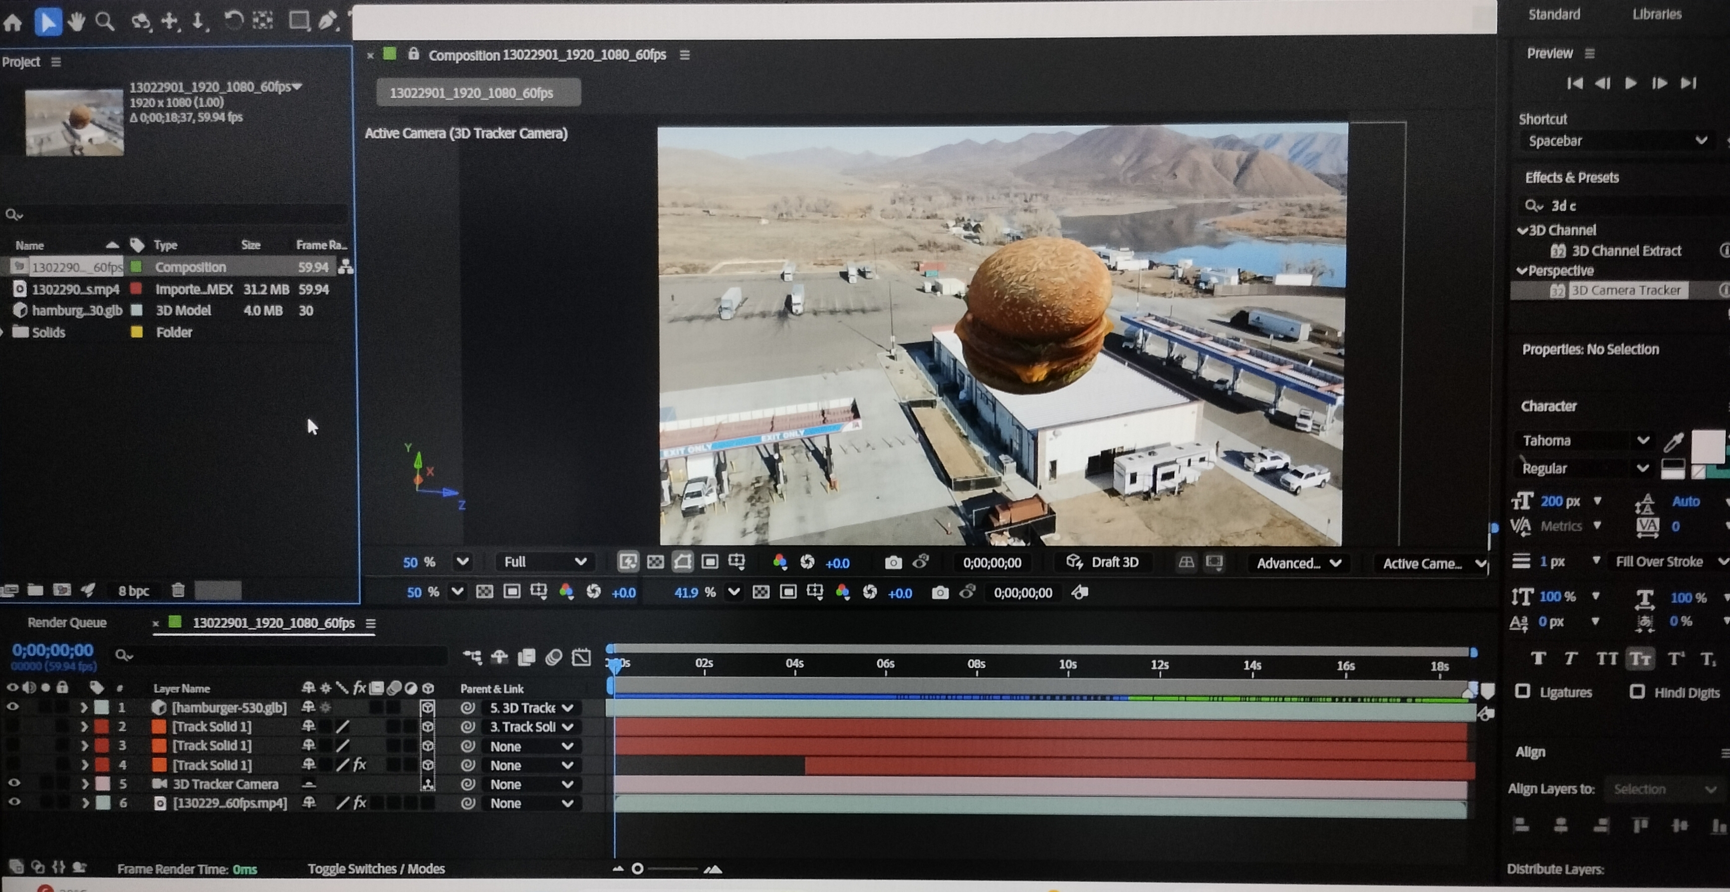Viewport: 1730px width, 892px height.
Task: Select the Pen tool
Action: coord(328,21)
